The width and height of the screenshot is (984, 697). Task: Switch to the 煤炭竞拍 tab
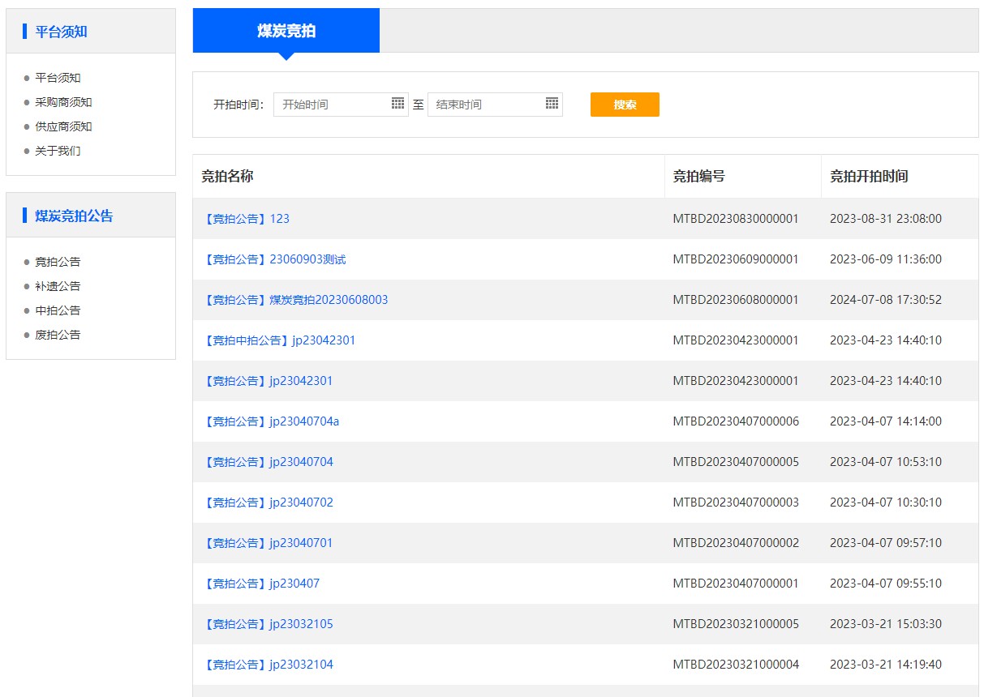point(286,30)
